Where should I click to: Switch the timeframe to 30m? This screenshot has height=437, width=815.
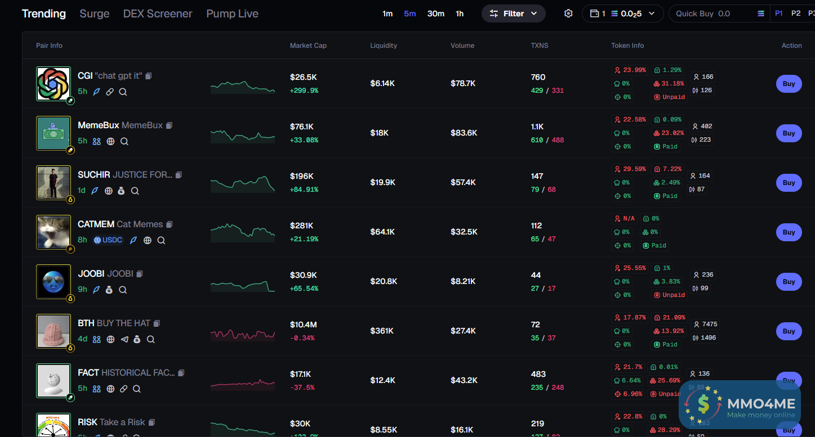click(435, 13)
